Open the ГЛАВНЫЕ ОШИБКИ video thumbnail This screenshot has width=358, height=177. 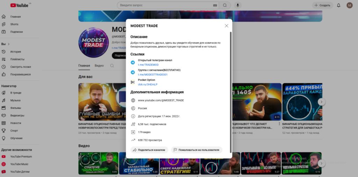coord(102,102)
